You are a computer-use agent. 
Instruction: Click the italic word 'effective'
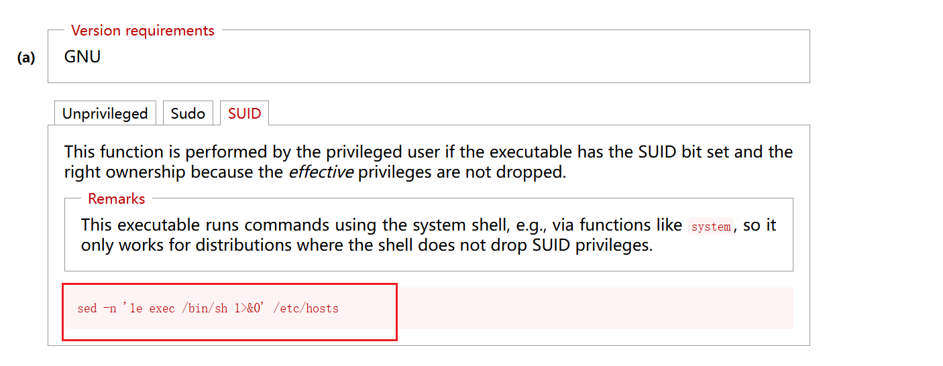coord(321,172)
